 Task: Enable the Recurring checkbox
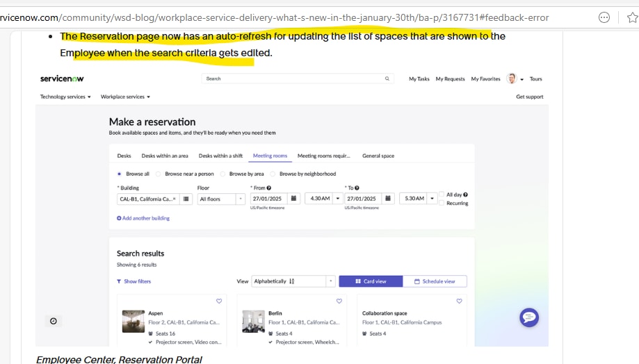click(x=442, y=203)
